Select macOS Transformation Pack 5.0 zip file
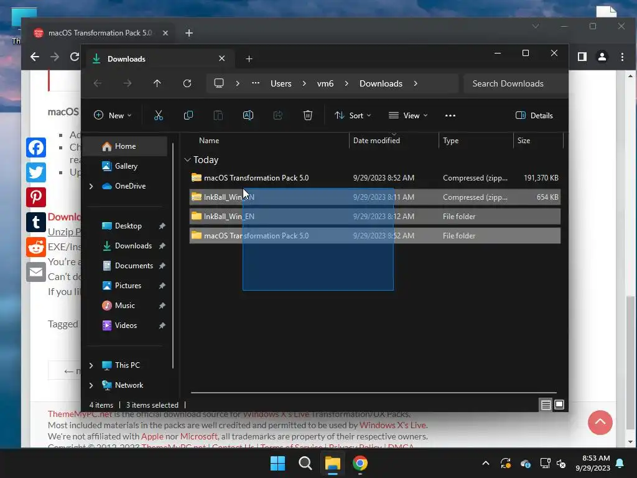Image resolution: width=637 pixels, height=478 pixels. click(374, 177)
